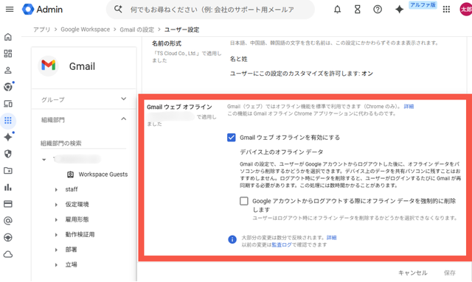
Task: Click the キャンセル button
Action: (x=413, y=272)
